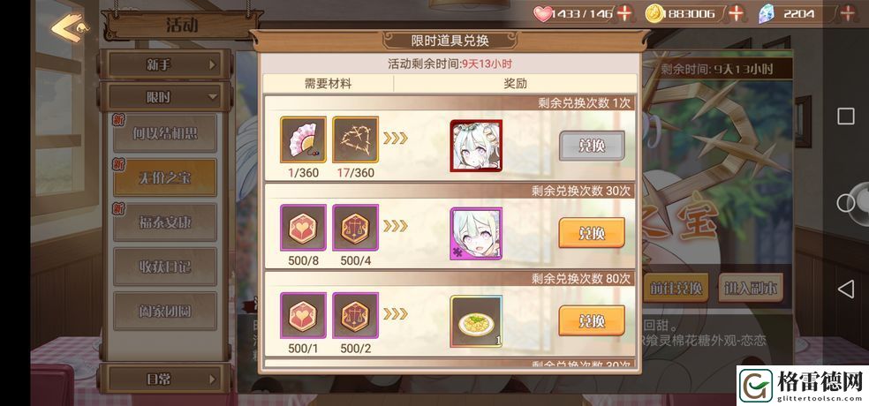Select the 福泰安康 event

(164, 222)
